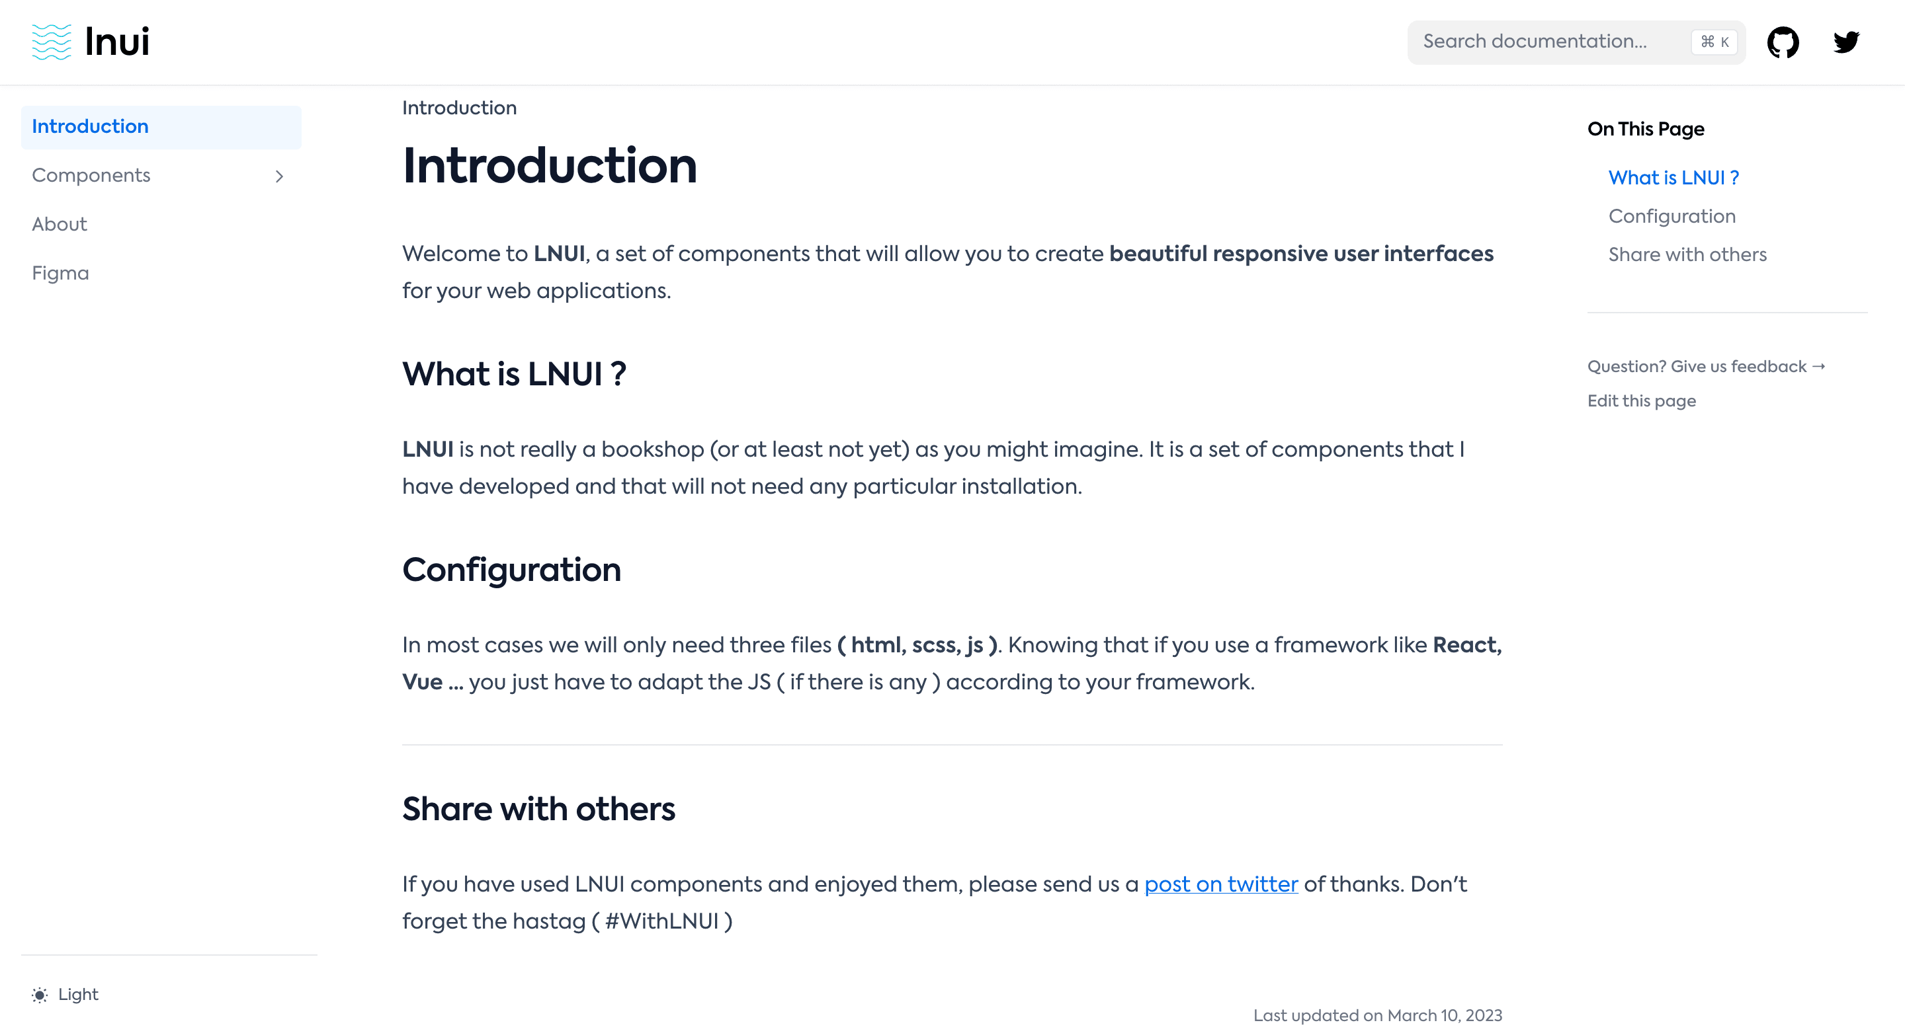Open the Components sidebar section

pos(91,176)
